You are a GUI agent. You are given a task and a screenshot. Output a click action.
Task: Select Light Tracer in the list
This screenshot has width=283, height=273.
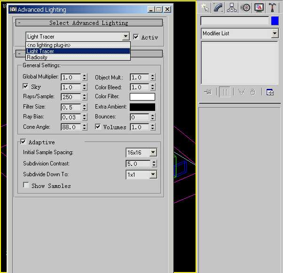pyautogui.click(x=78, y=51)
